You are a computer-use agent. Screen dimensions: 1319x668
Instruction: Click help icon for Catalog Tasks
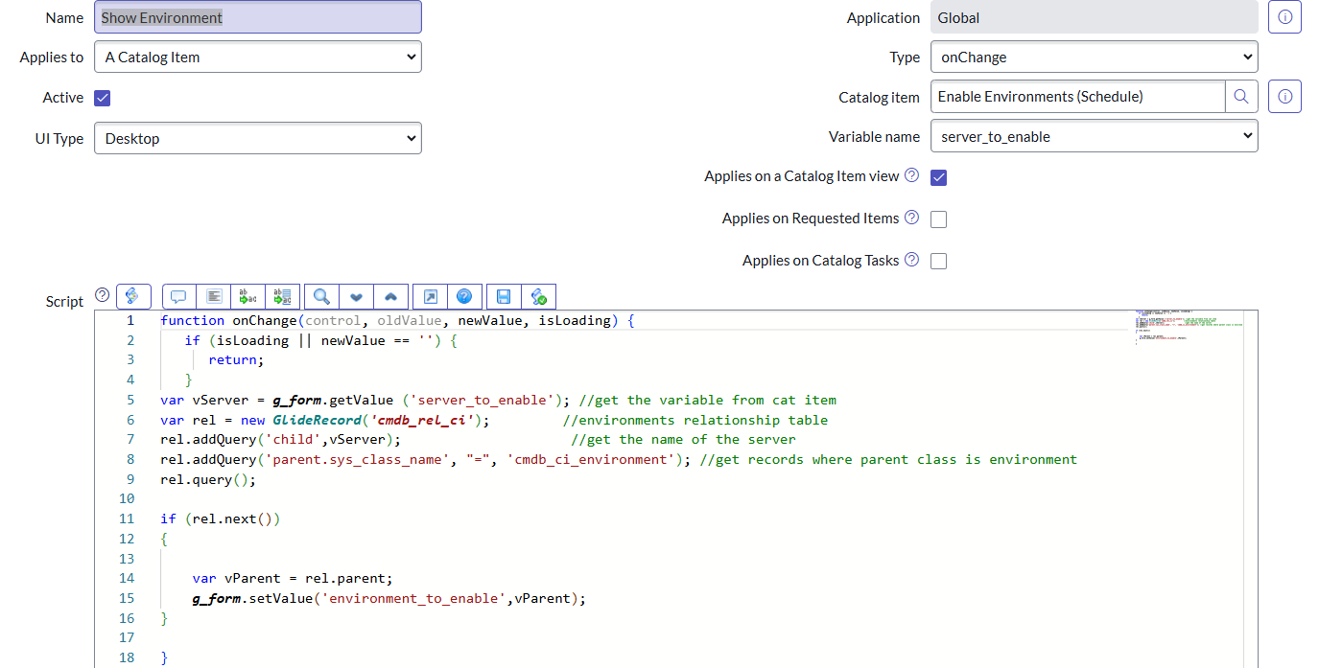[x=911, y=260]
